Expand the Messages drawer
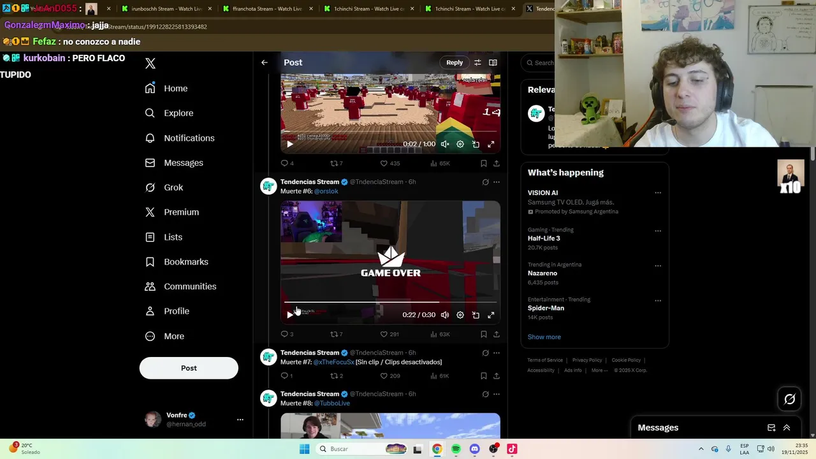Viewport: 816px width, 459px height. 787,428
